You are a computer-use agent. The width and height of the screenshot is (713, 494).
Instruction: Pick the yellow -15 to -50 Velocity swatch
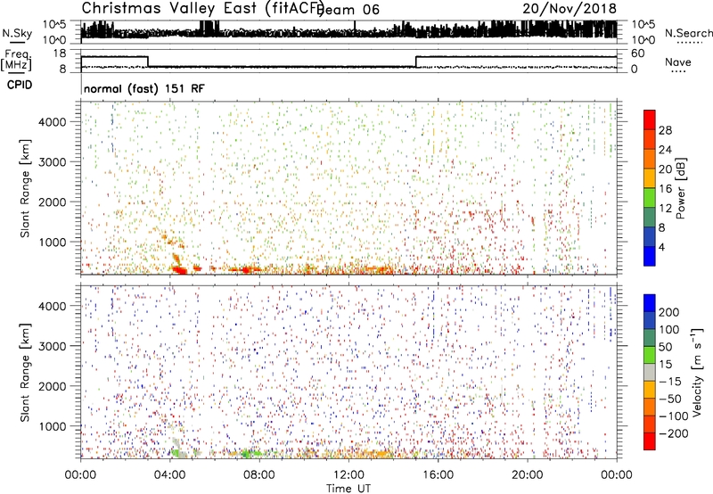[650, 390]
